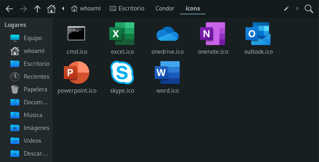Select the icons path segment
This screenshot has height=162, width=319.
193,8
